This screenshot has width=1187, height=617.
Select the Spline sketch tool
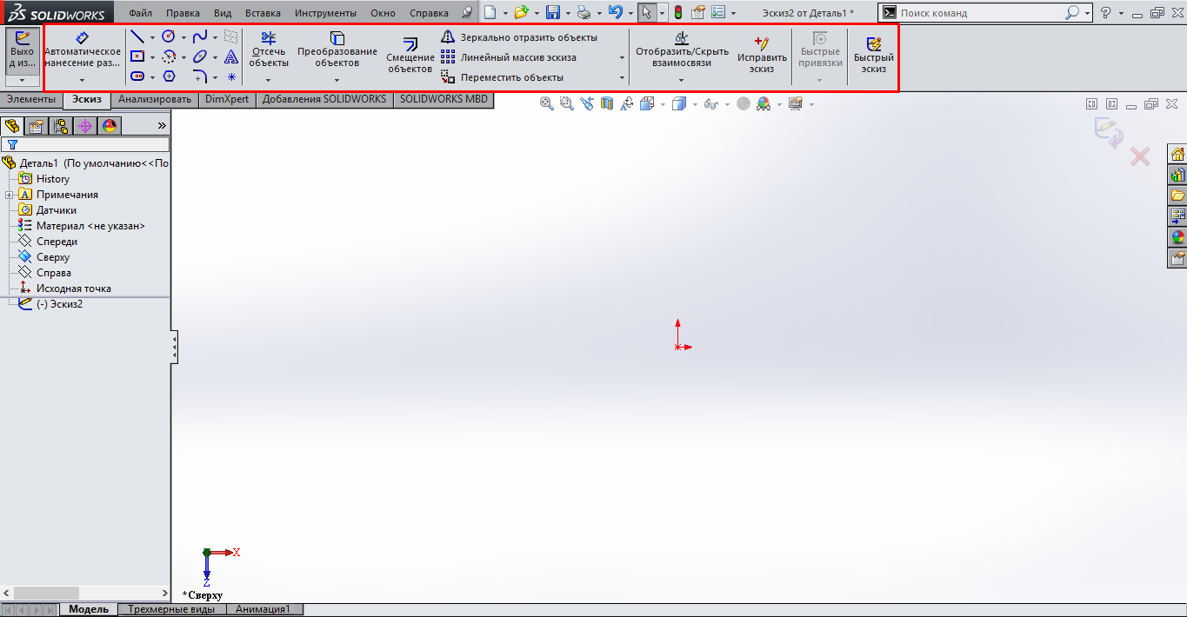pos(200,36)
